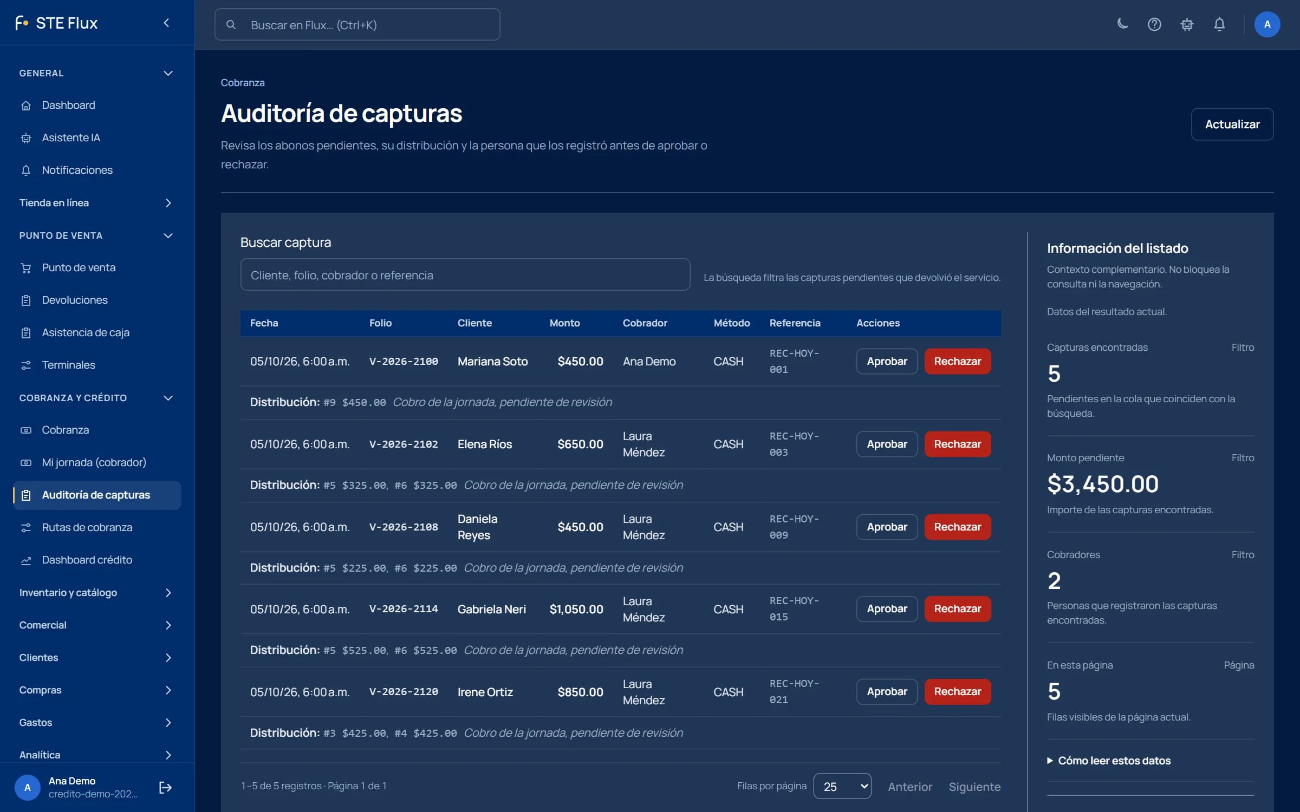Viewport: 1300px width, 812px height.
Task: Toggle dark mode moon icon
Action: tap(1122, 24)
